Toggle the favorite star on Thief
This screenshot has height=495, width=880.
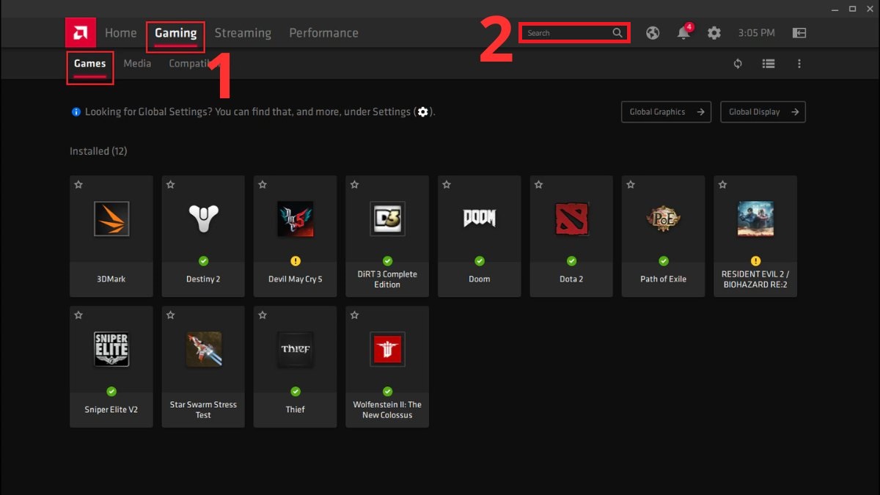tap(262, 315)
